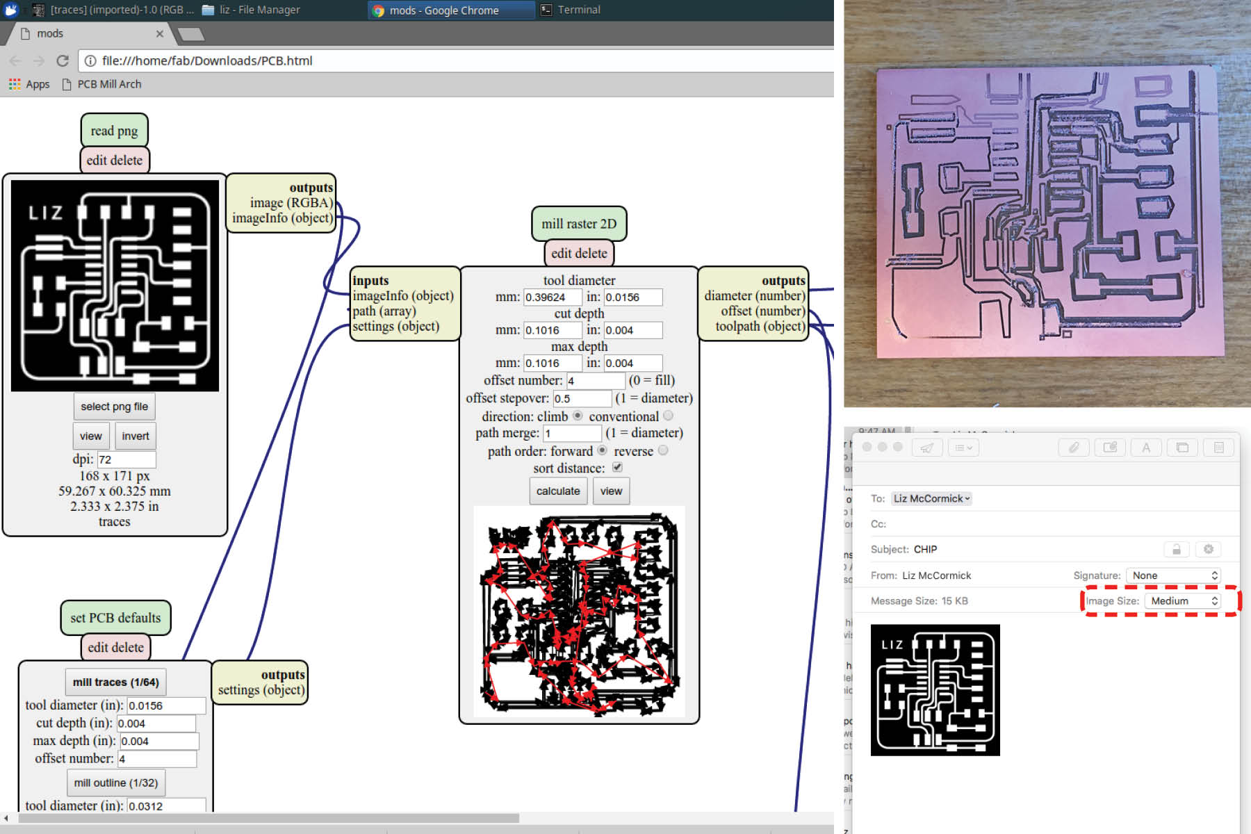Expand the header fields list dropdown in mail toolbar
Screen dimensions: 1251x834
tap(963, 448)
